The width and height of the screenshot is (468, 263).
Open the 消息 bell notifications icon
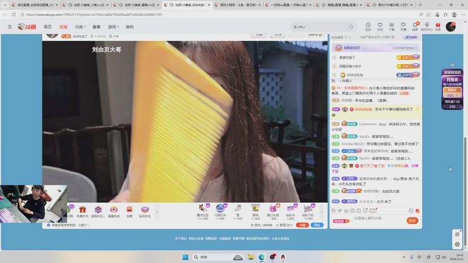[415, 26]
